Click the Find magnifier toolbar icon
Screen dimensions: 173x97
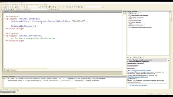(24, 7)
